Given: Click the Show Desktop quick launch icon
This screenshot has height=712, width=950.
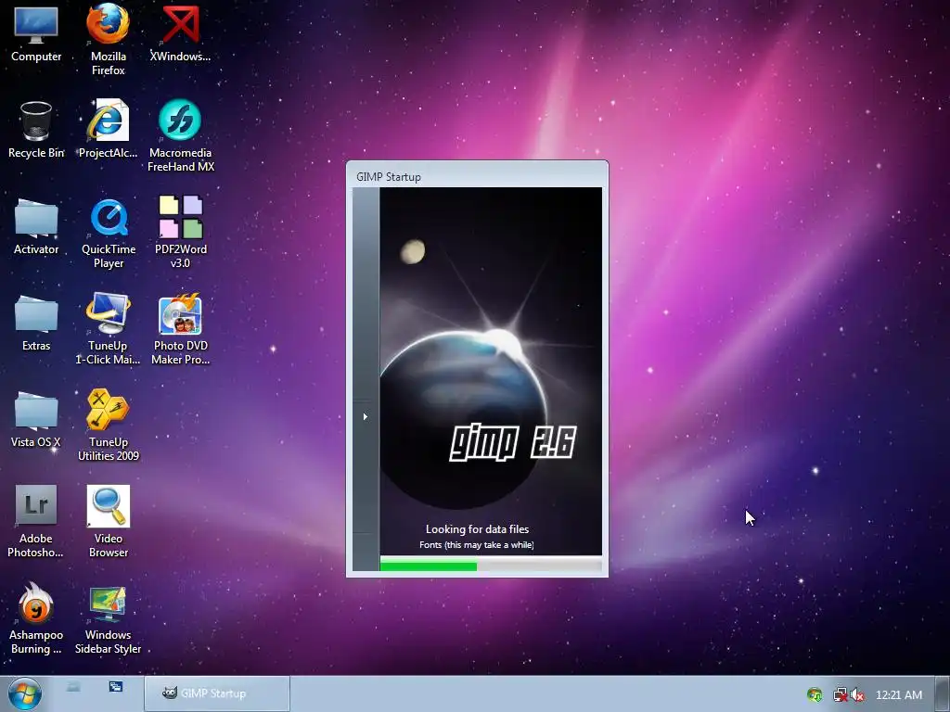Looking at the screenshot, I should coord(73,687).
